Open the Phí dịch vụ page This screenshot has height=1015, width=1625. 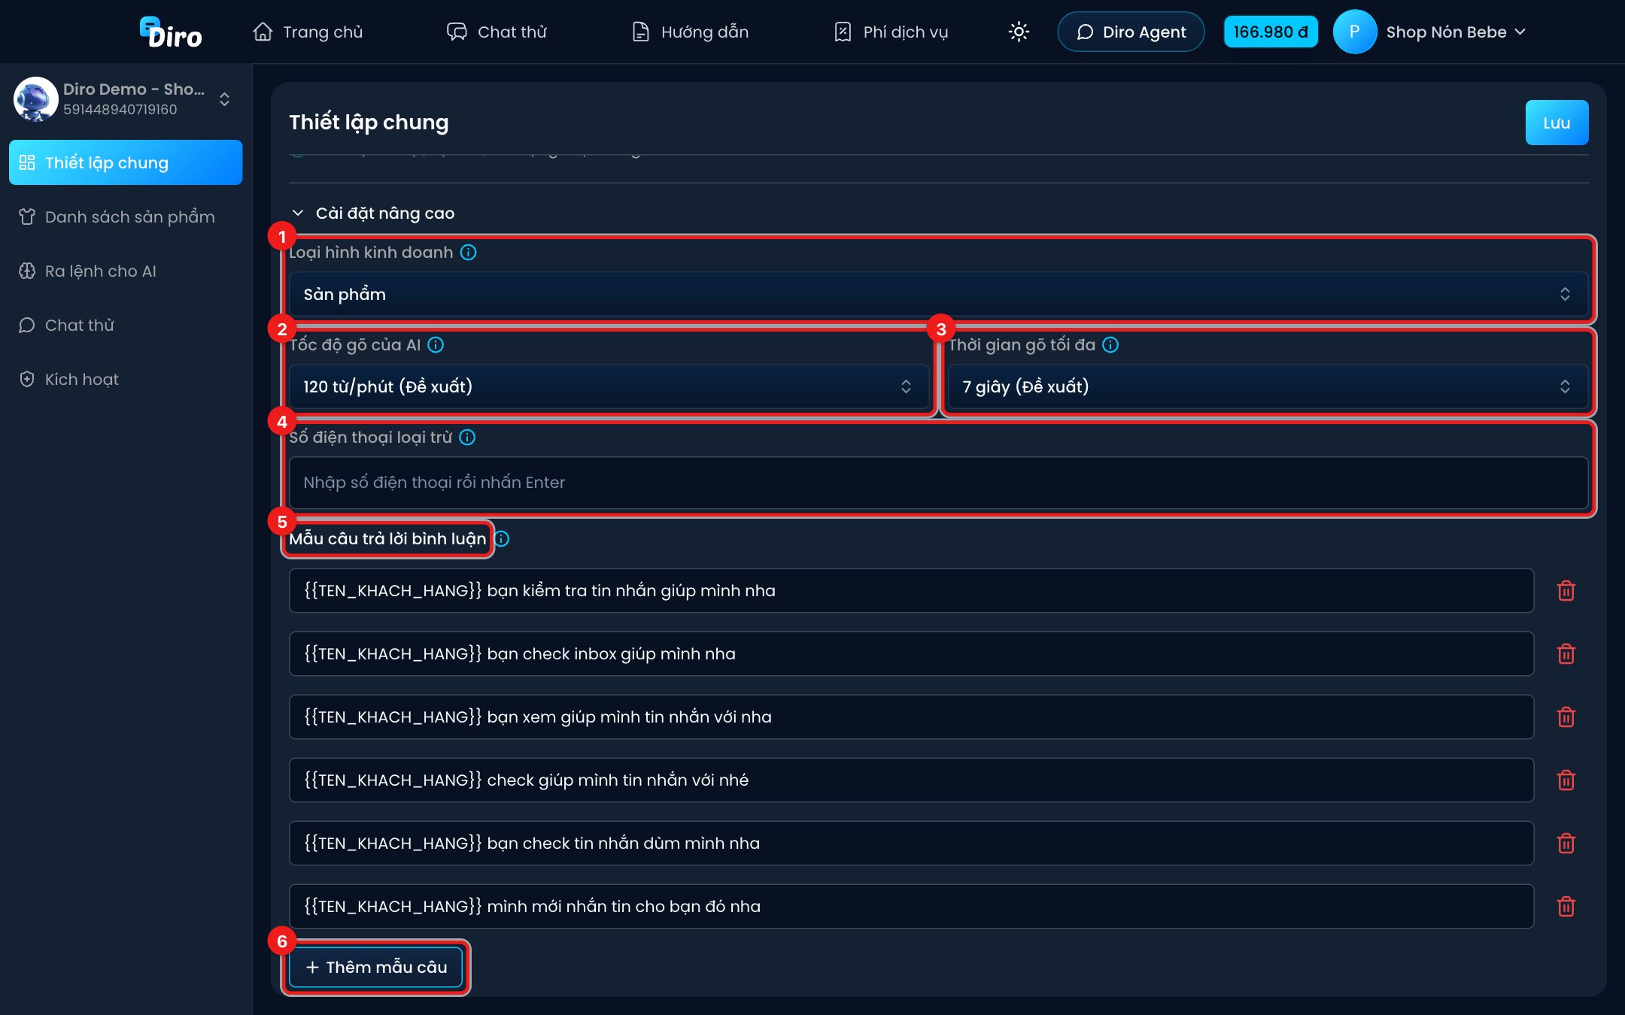click(891, 32)
